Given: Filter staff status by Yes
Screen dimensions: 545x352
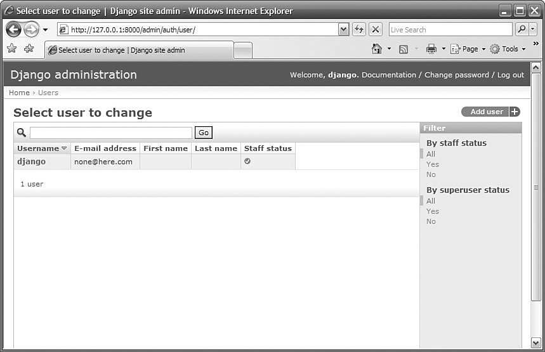Looking at the screenshot, I should 433,164.
